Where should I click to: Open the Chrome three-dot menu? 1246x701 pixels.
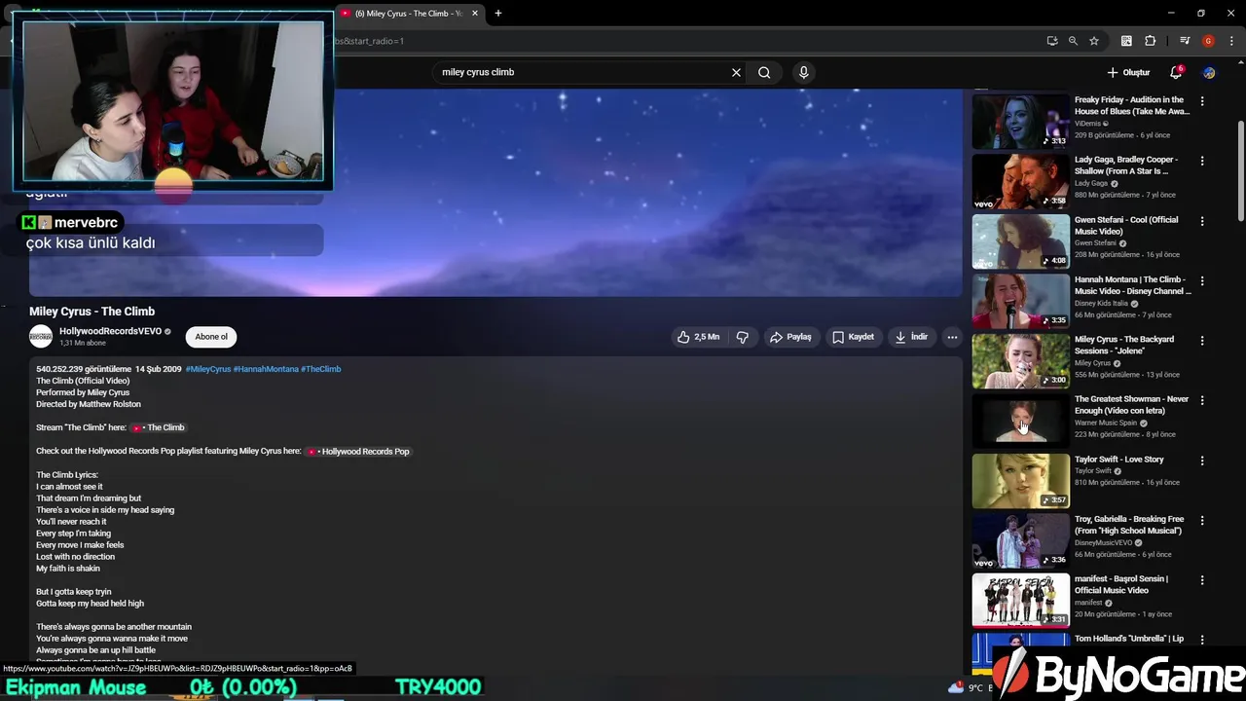1231,41
